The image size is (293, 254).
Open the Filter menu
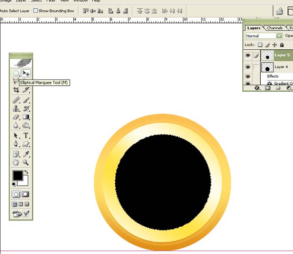point(51,1)
